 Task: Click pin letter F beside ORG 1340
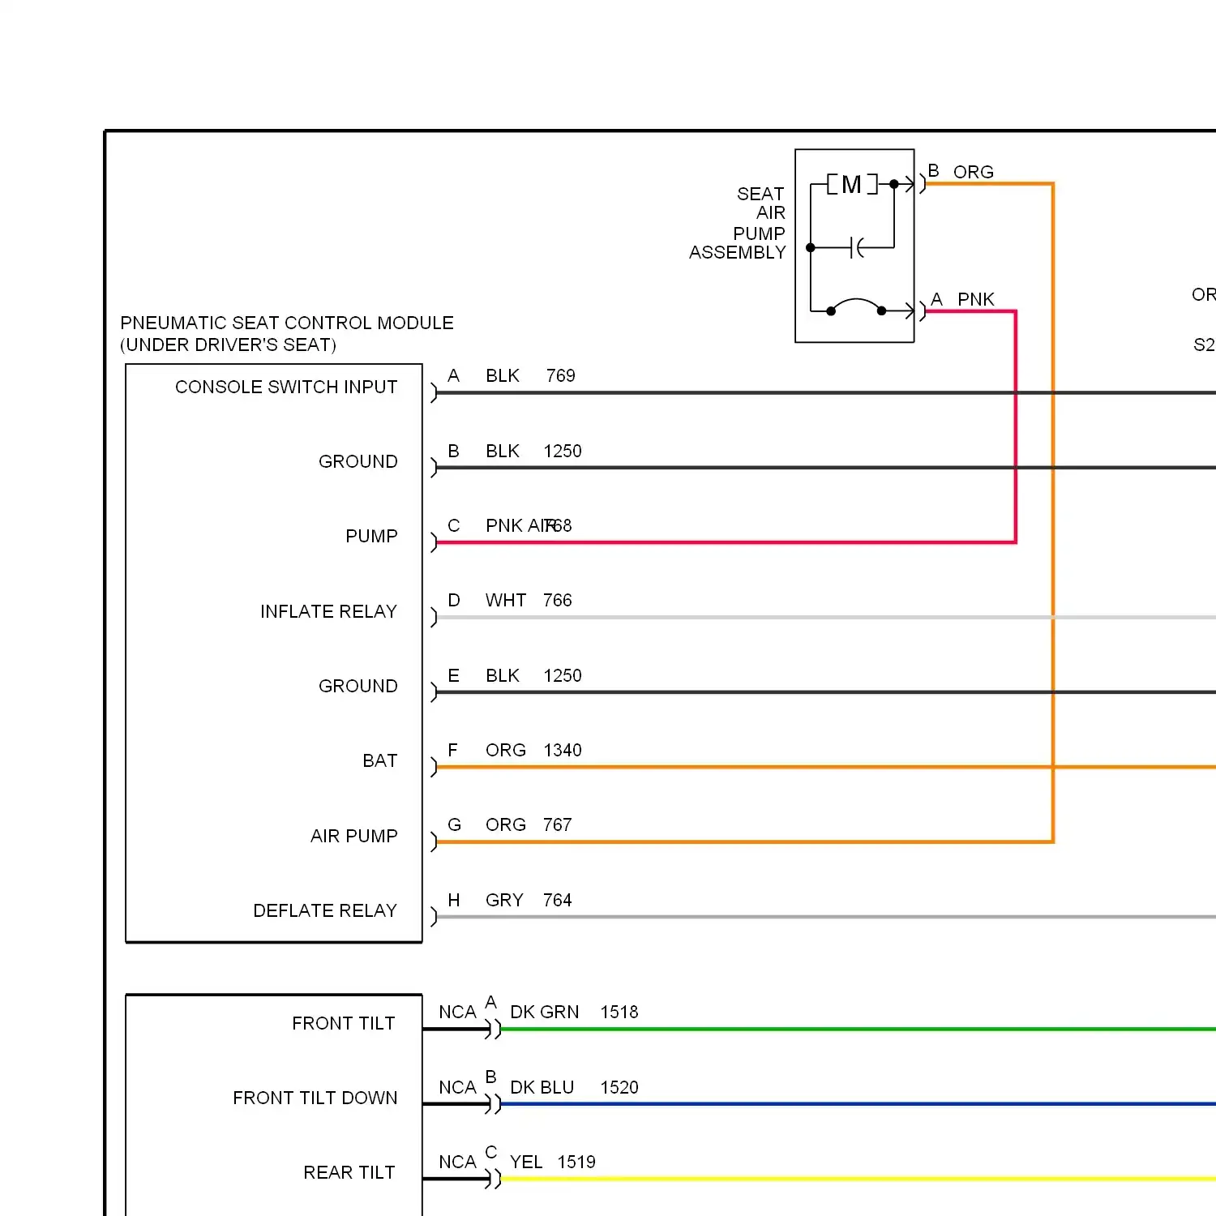point(453,750)
